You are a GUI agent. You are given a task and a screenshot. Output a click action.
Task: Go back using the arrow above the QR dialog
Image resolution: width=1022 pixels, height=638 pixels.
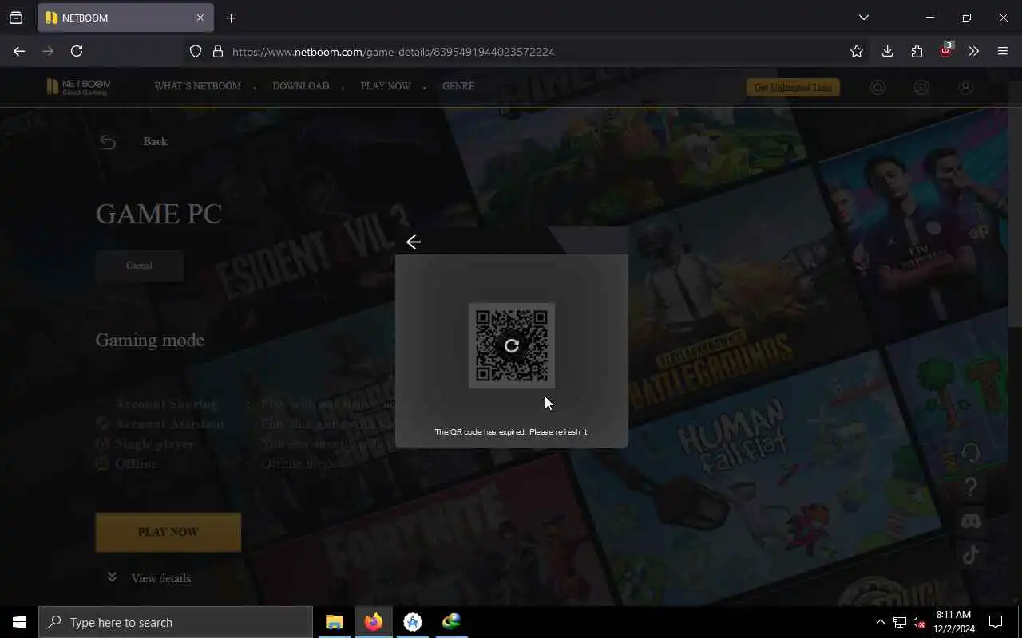pos(413,242)
